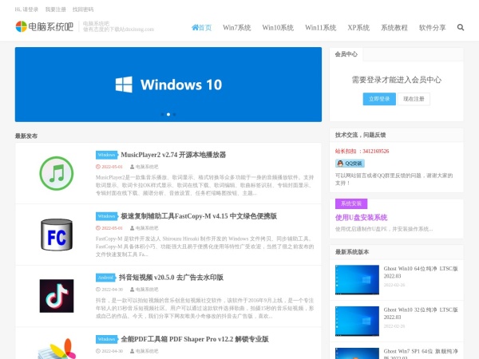This screenshot has height=359, width=479.
Task: Click 最新系统版本 heading
Action: pyautogui.click(x=352, y=252)
